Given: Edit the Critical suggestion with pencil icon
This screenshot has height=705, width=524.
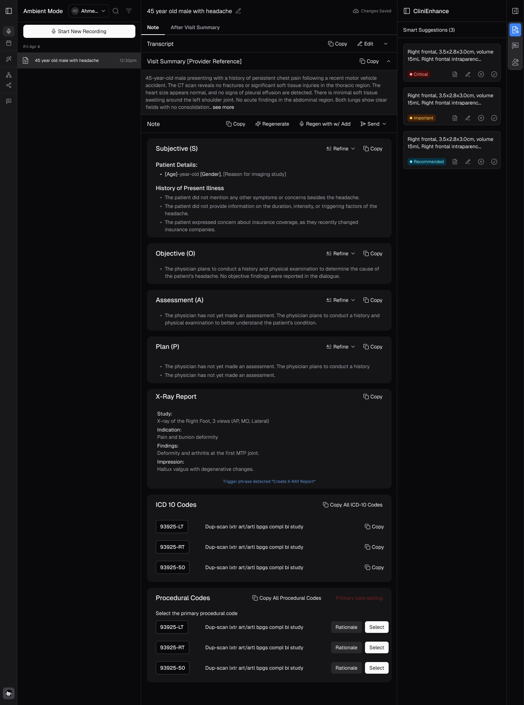Looking at the screenshot, I should pos(468,74).
